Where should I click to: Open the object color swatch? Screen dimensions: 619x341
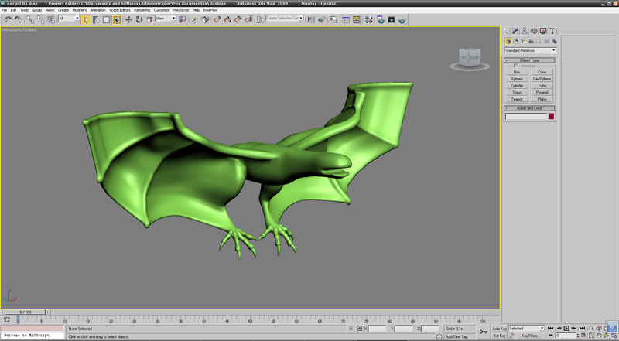(x=552, y=117)
